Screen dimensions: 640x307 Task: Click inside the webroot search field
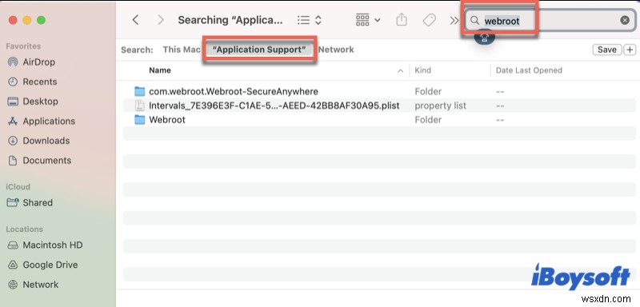click(550, 20)
